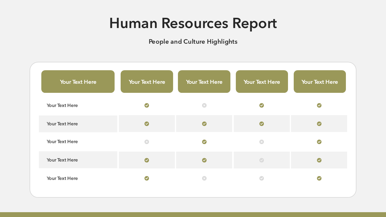Click the second column olive header box
Viewport: 386px width, 217px height.
[x=147, y=82]
